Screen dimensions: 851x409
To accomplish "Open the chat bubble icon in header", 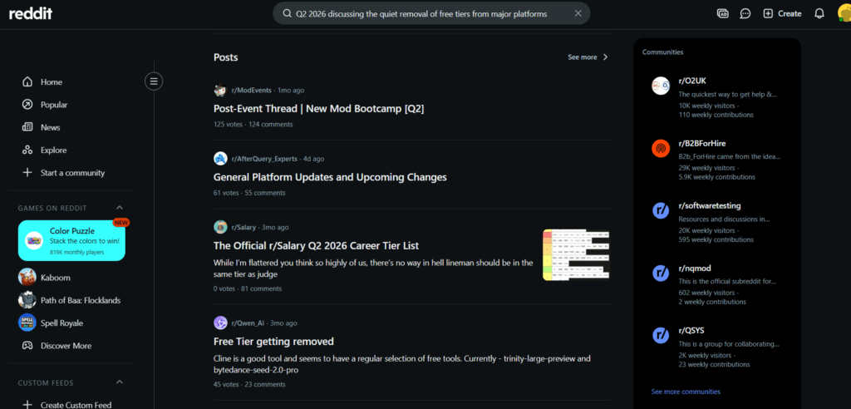I will click(745, 13).
